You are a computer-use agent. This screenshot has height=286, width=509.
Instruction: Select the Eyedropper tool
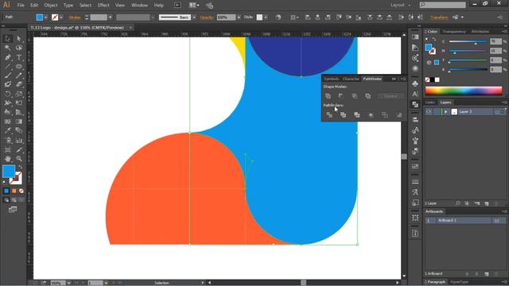[x=7, y=130]
